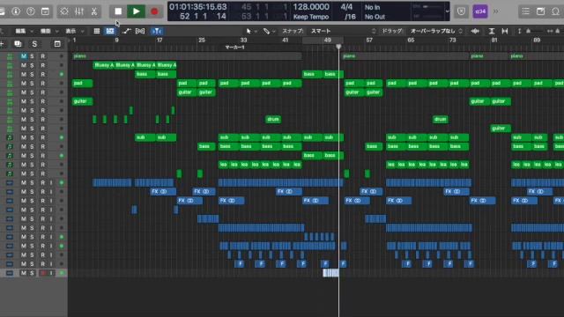Toggle the toolbar display button
564x317 pixels.
point(45,11)
